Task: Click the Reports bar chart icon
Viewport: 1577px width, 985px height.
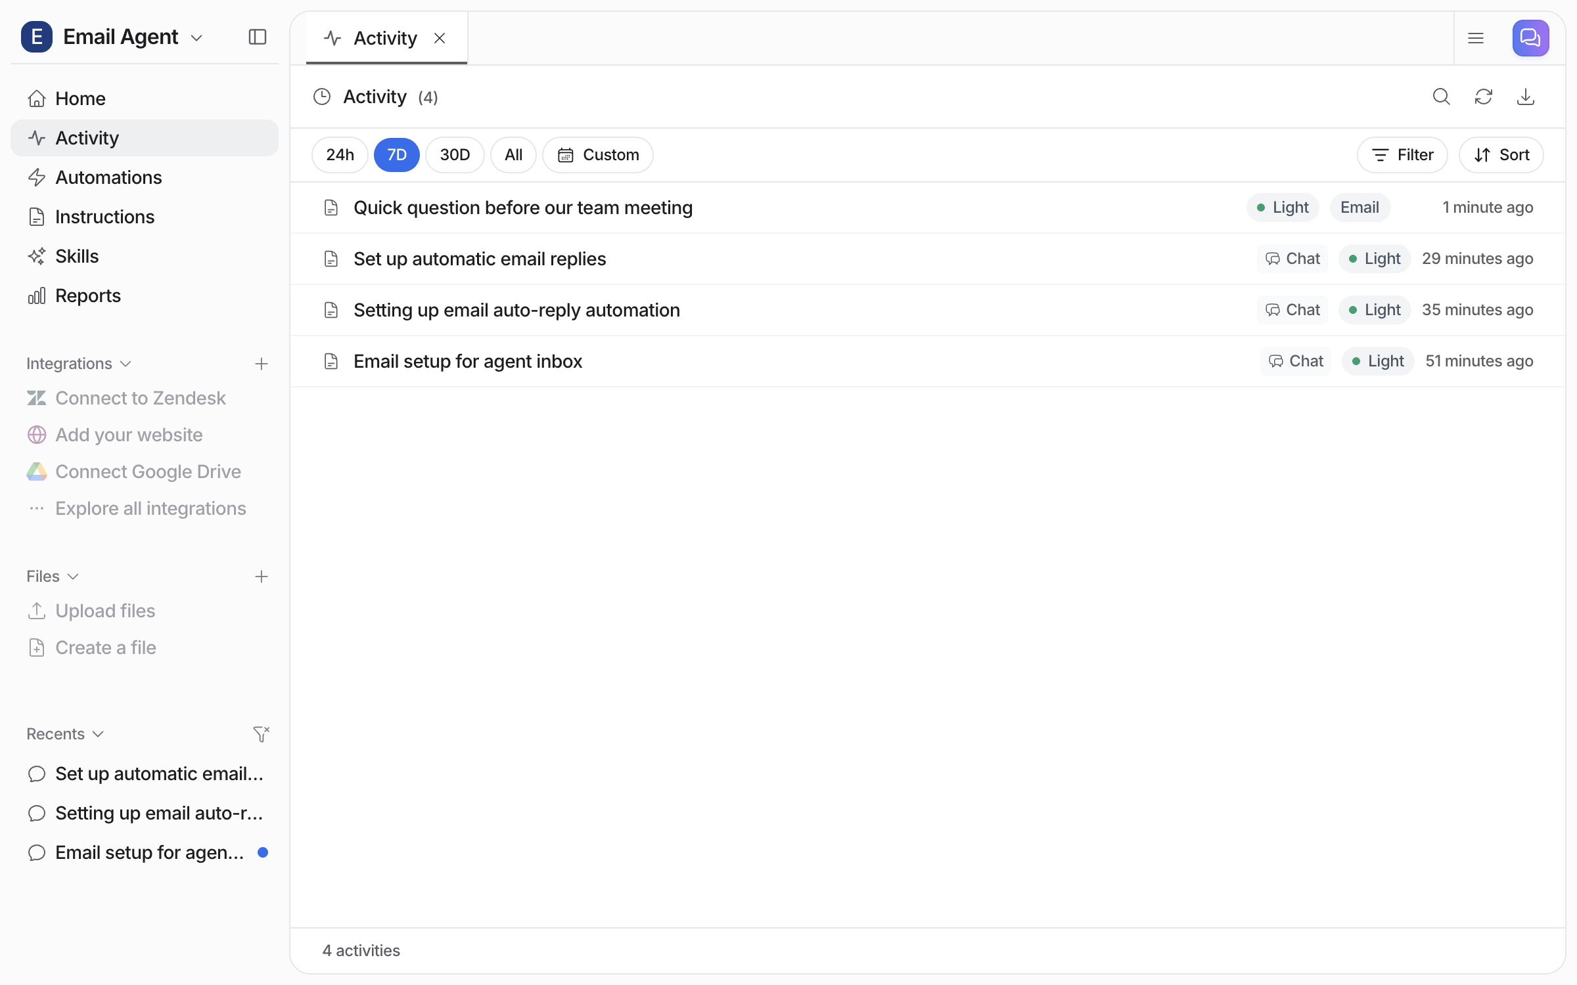Action: tap(37, 295)
